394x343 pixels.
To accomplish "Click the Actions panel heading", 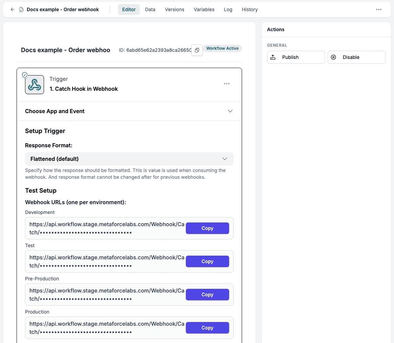I will (276, 29).
